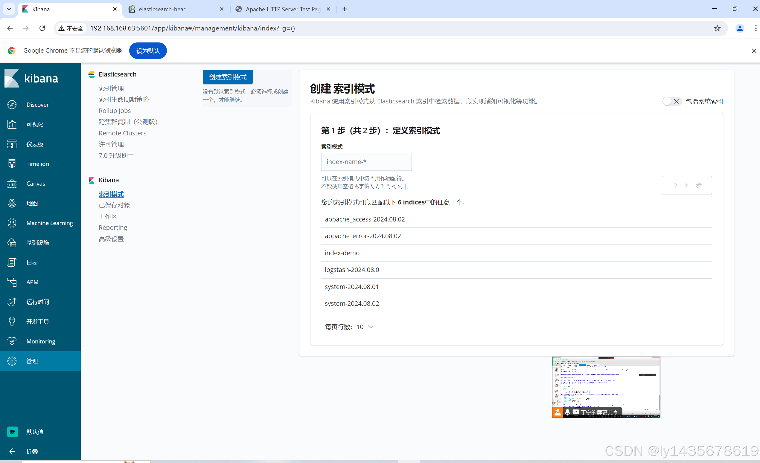Image resolution: width=760 pixels, height=463 pixels.
Task: Open Machine Learning via its icon
Action: (12, 223)
